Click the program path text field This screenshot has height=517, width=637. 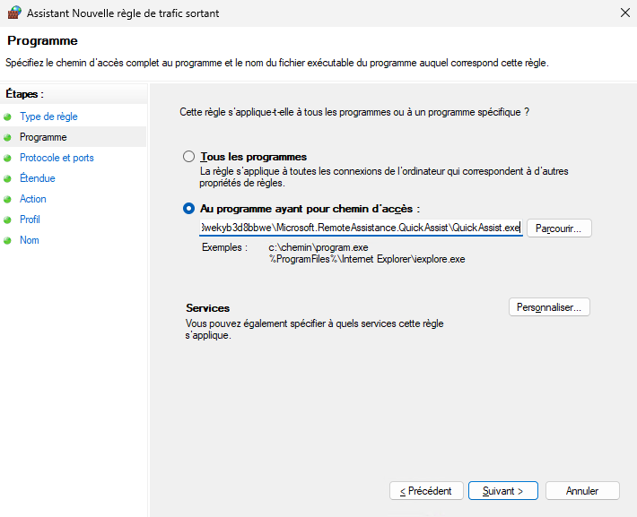(x=360, y=228)
